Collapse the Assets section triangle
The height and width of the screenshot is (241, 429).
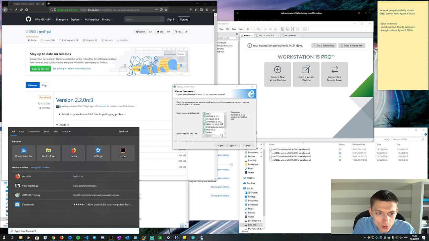tap(57, 125)
